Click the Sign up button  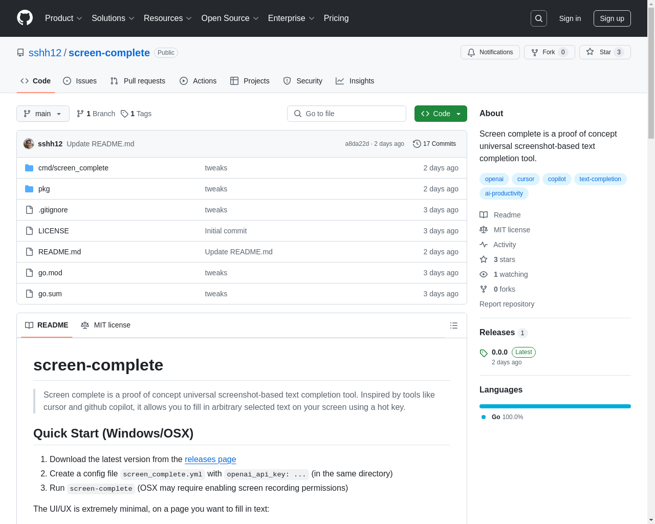[612, 18]
